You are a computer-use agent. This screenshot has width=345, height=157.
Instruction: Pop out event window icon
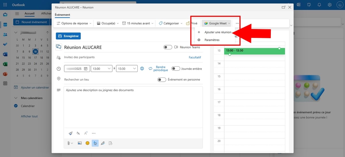pos(283,7)
